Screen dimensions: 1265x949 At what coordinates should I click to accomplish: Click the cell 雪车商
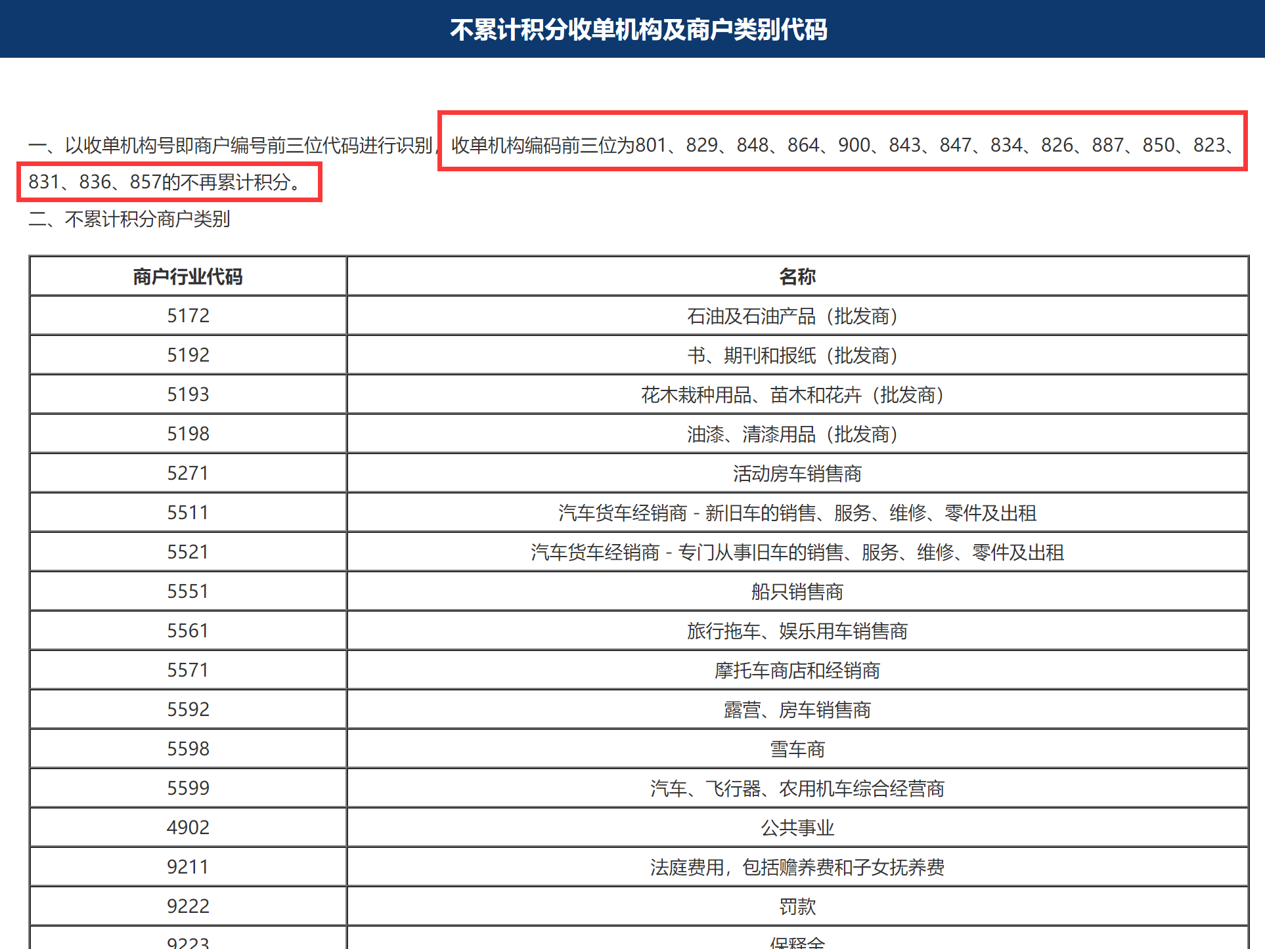point(797,749)
